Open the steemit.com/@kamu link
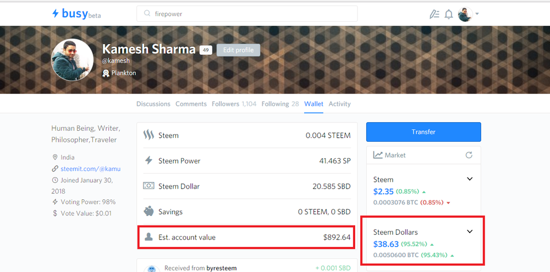 point(91,169)
